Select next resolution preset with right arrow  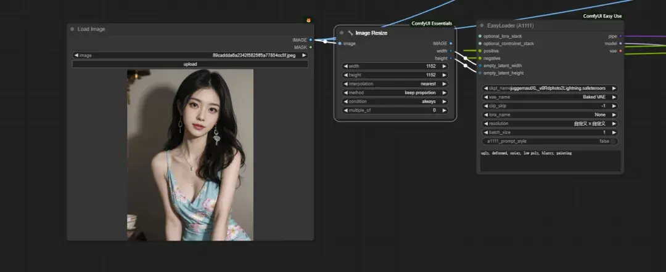614,124
